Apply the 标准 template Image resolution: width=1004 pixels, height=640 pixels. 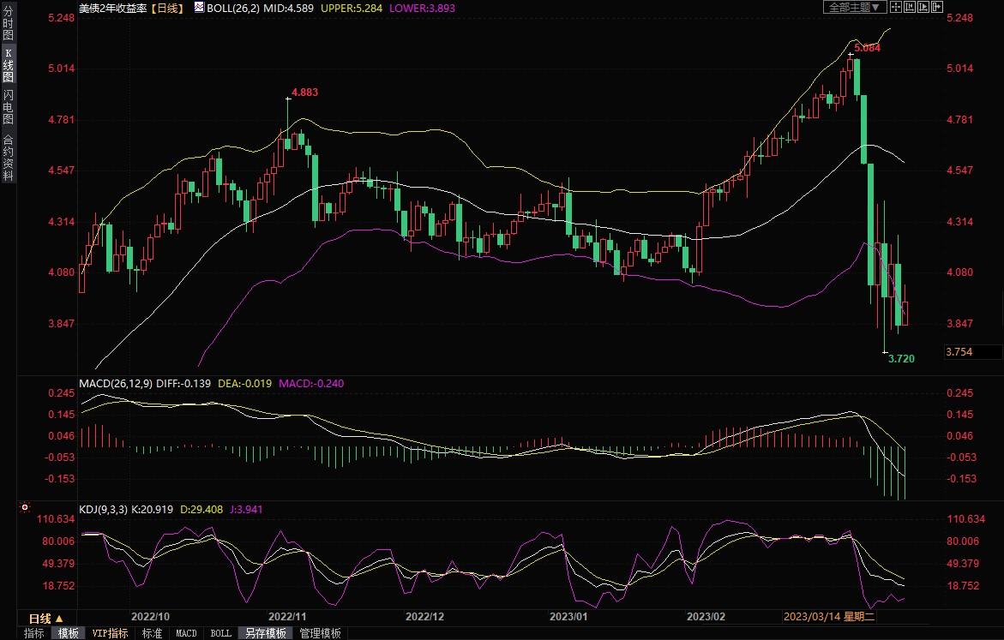tap(152, 633)
